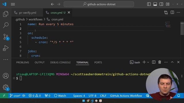Open remote window indicator in status bar

tap(4, 96)
